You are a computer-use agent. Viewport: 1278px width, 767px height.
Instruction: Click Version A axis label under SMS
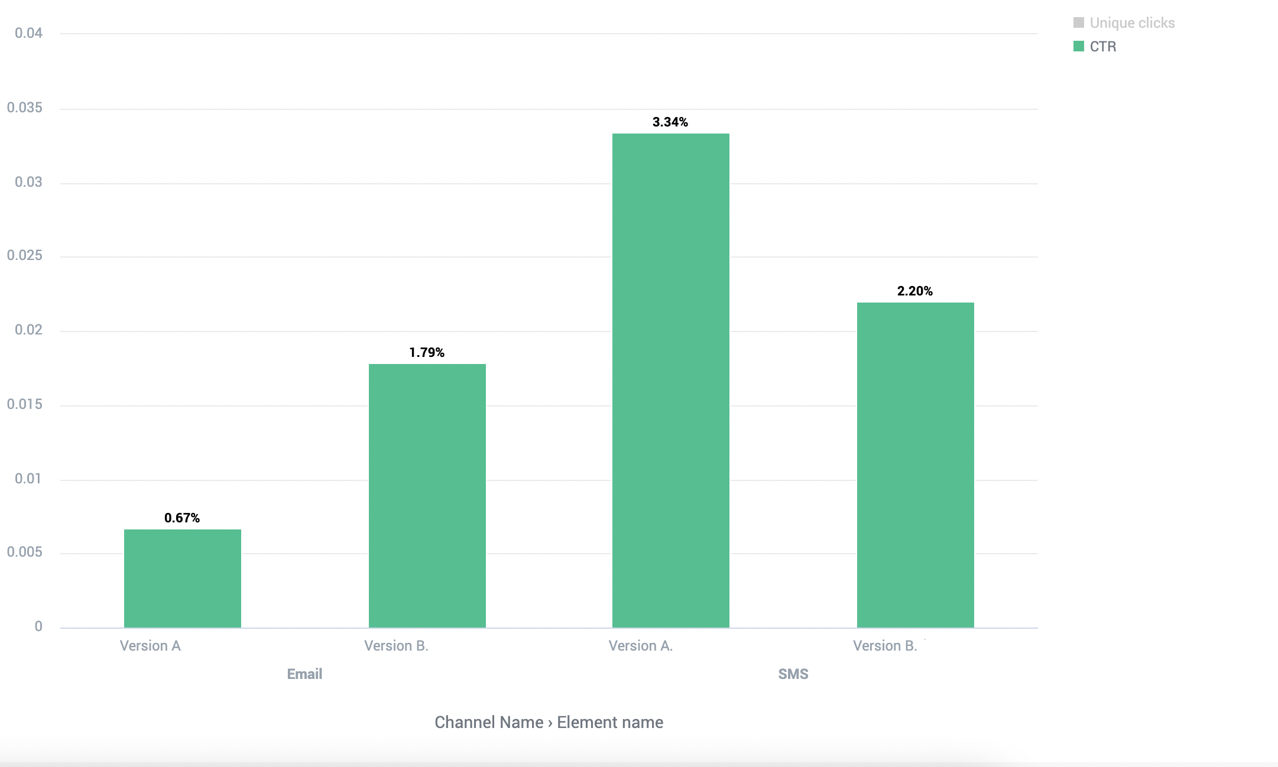tap(641, 645)
